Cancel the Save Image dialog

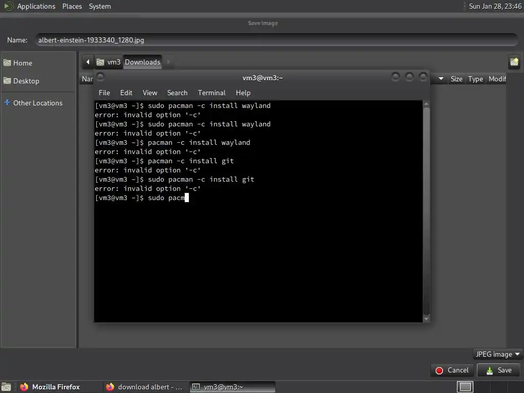point(452,370)
